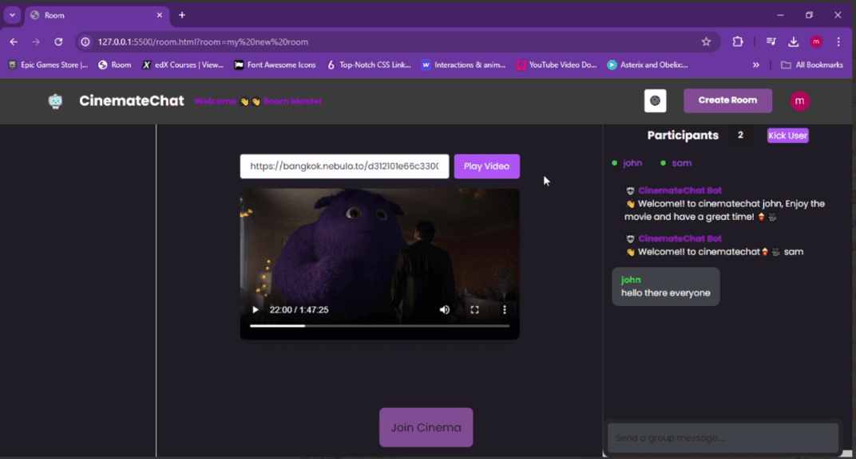
Task: Open the Room bookmark
Action: pos(115,65)
